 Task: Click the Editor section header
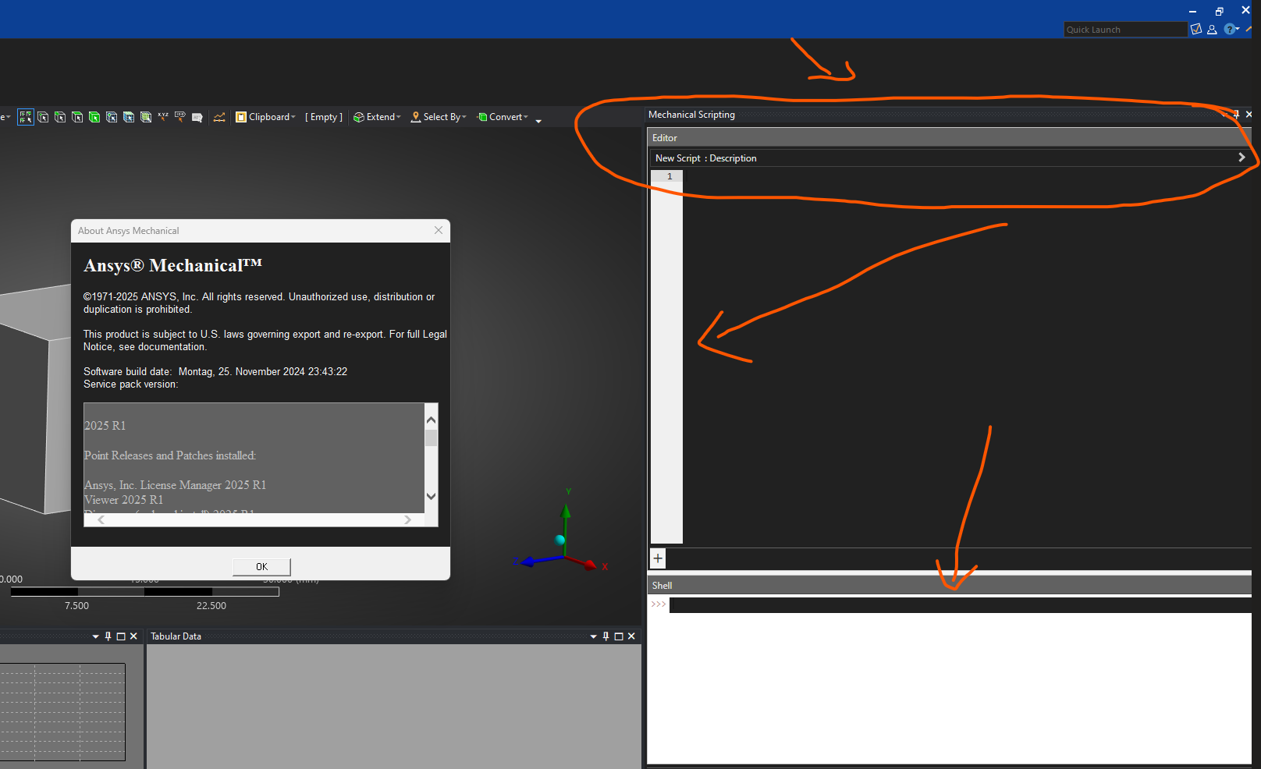(x=949, y=138)
